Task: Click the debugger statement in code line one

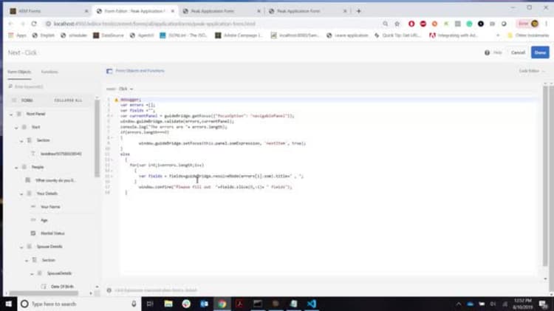Action: (130, 100)
